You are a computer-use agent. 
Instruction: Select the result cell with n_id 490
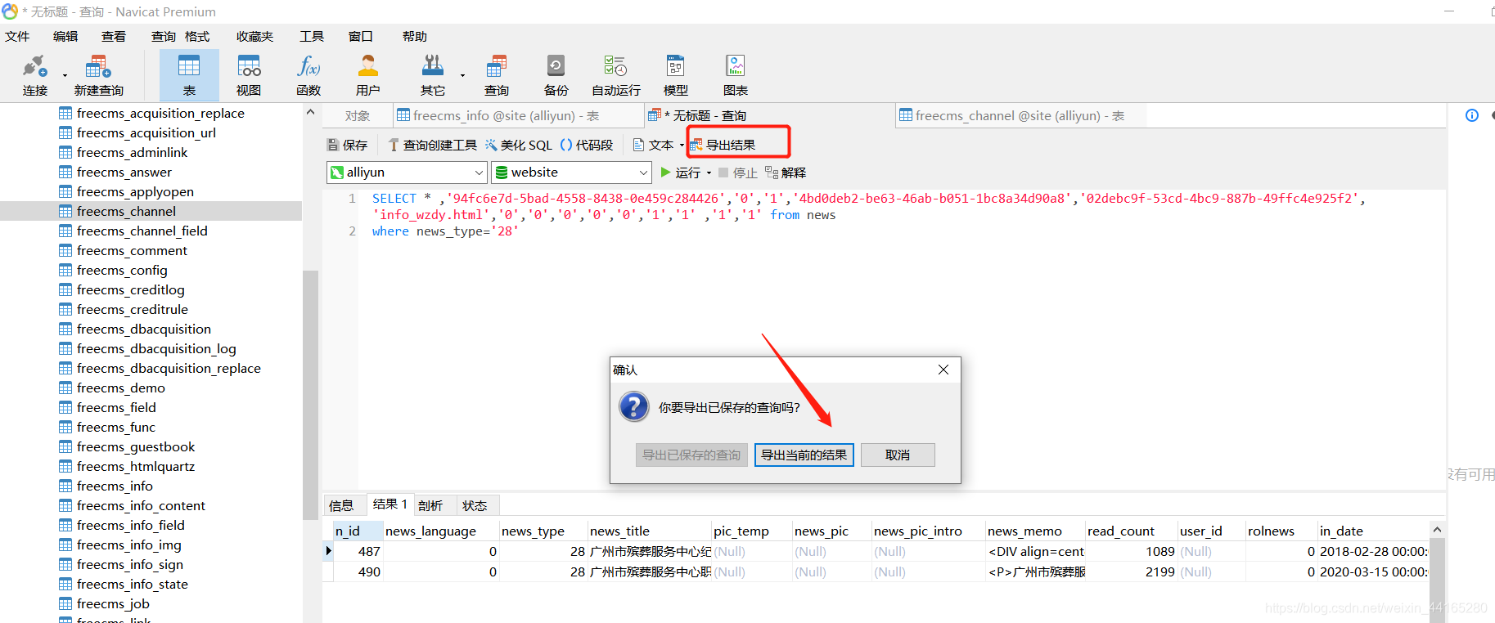point(358,572)
